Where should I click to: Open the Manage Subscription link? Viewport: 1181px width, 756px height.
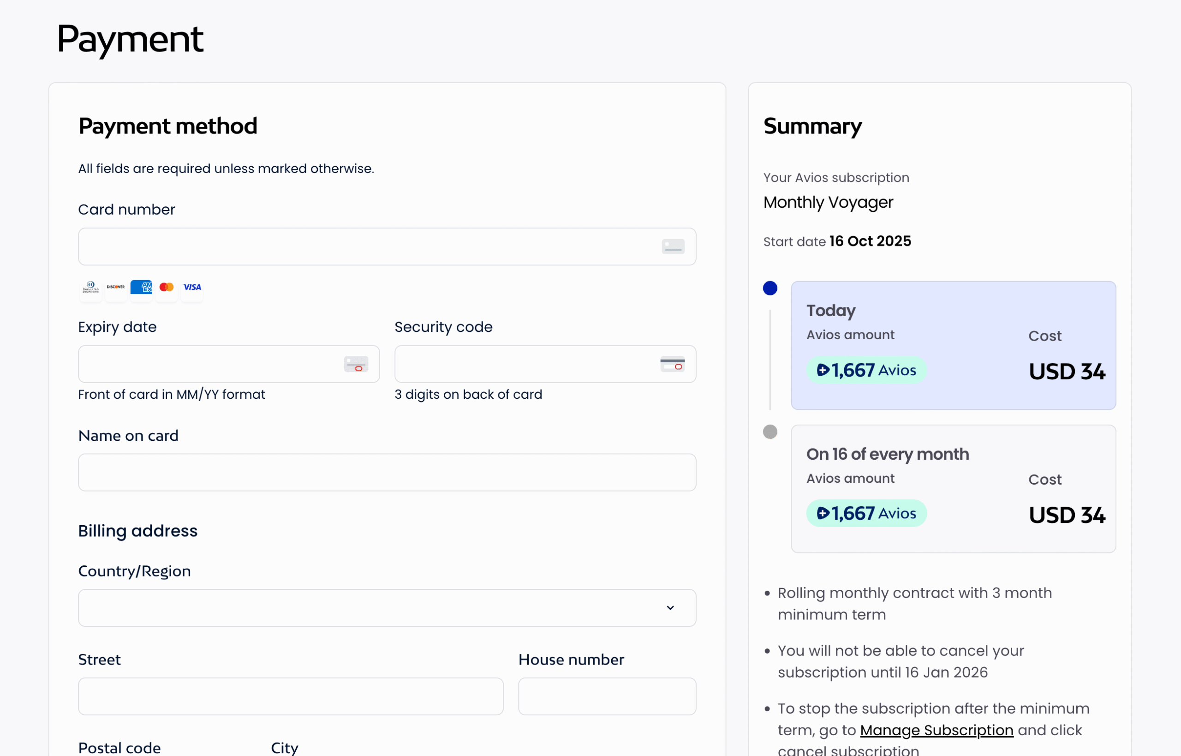[936, 730]
